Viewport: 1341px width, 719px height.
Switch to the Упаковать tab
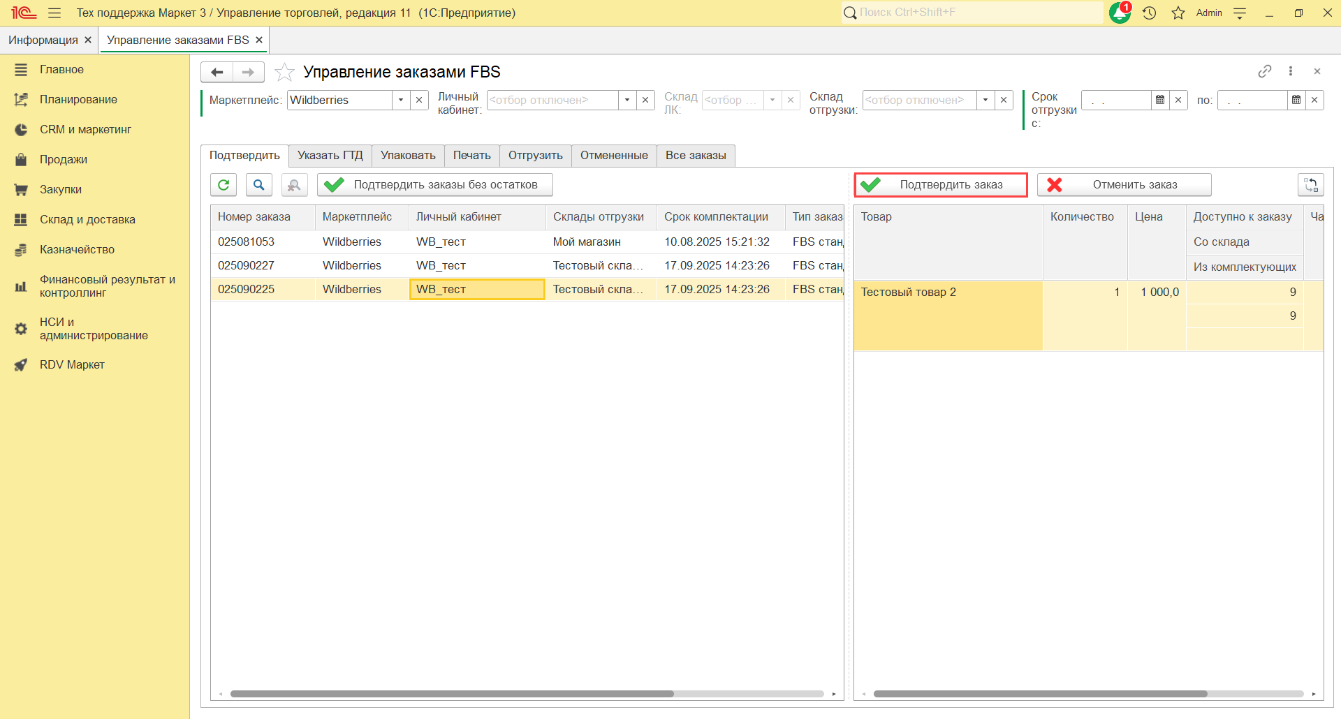[408, 155]
